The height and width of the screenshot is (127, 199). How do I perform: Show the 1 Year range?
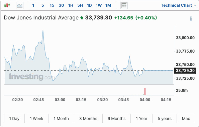[x=141, y=119]
